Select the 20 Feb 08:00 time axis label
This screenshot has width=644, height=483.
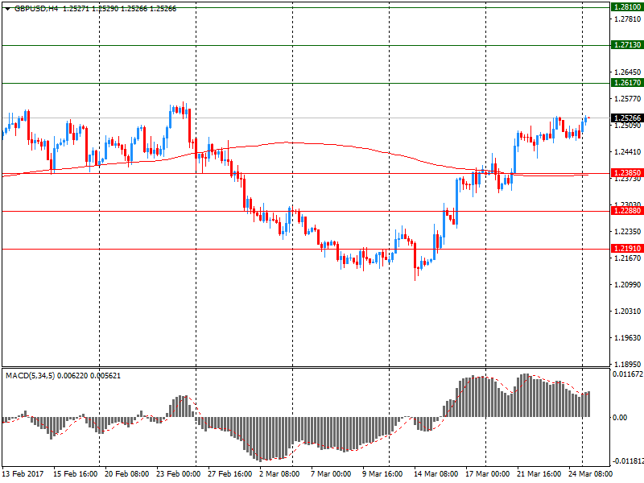(x=126, y=473)
